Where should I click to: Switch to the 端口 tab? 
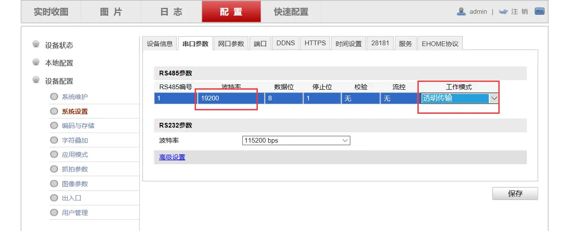tap(260, 44)
